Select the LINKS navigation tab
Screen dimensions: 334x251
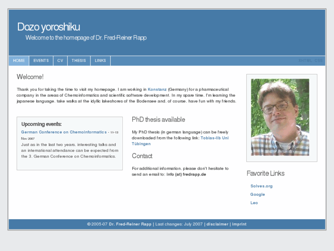pos(100,61)
